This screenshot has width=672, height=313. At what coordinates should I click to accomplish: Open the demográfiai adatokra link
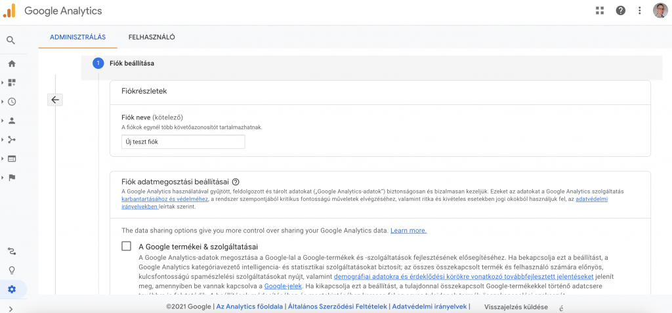tap(463, 276)
